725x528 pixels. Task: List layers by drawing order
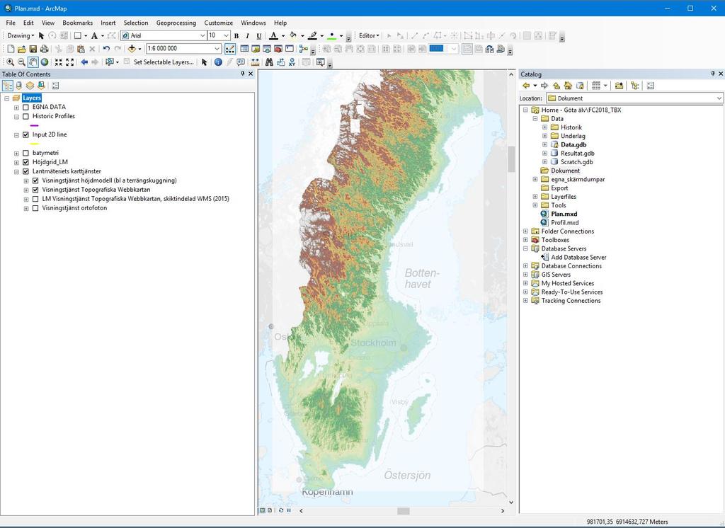tap(7, 86)
